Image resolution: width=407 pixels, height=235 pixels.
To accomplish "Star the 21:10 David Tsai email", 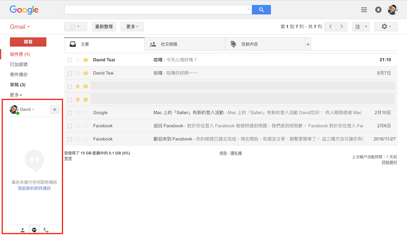I will coord(78,60).
